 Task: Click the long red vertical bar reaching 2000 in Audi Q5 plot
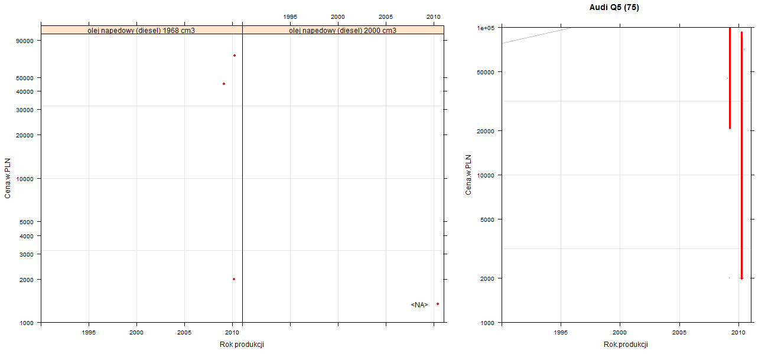(x=741, y=155)
